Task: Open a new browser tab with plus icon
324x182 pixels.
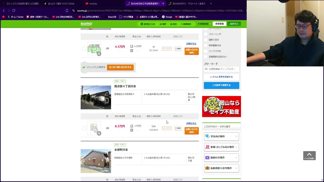Action: (x=211, y=4)
